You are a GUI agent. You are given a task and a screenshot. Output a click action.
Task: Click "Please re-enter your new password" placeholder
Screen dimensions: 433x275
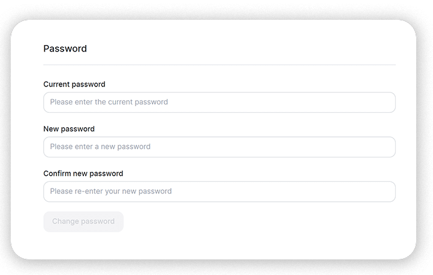pyautogui.click(x=111, y=192)
